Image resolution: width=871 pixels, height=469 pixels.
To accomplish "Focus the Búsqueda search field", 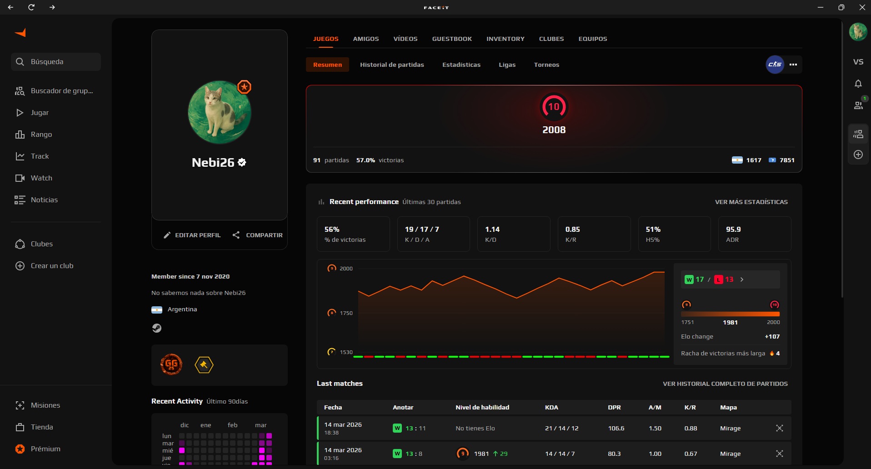I will coord(56,62).
